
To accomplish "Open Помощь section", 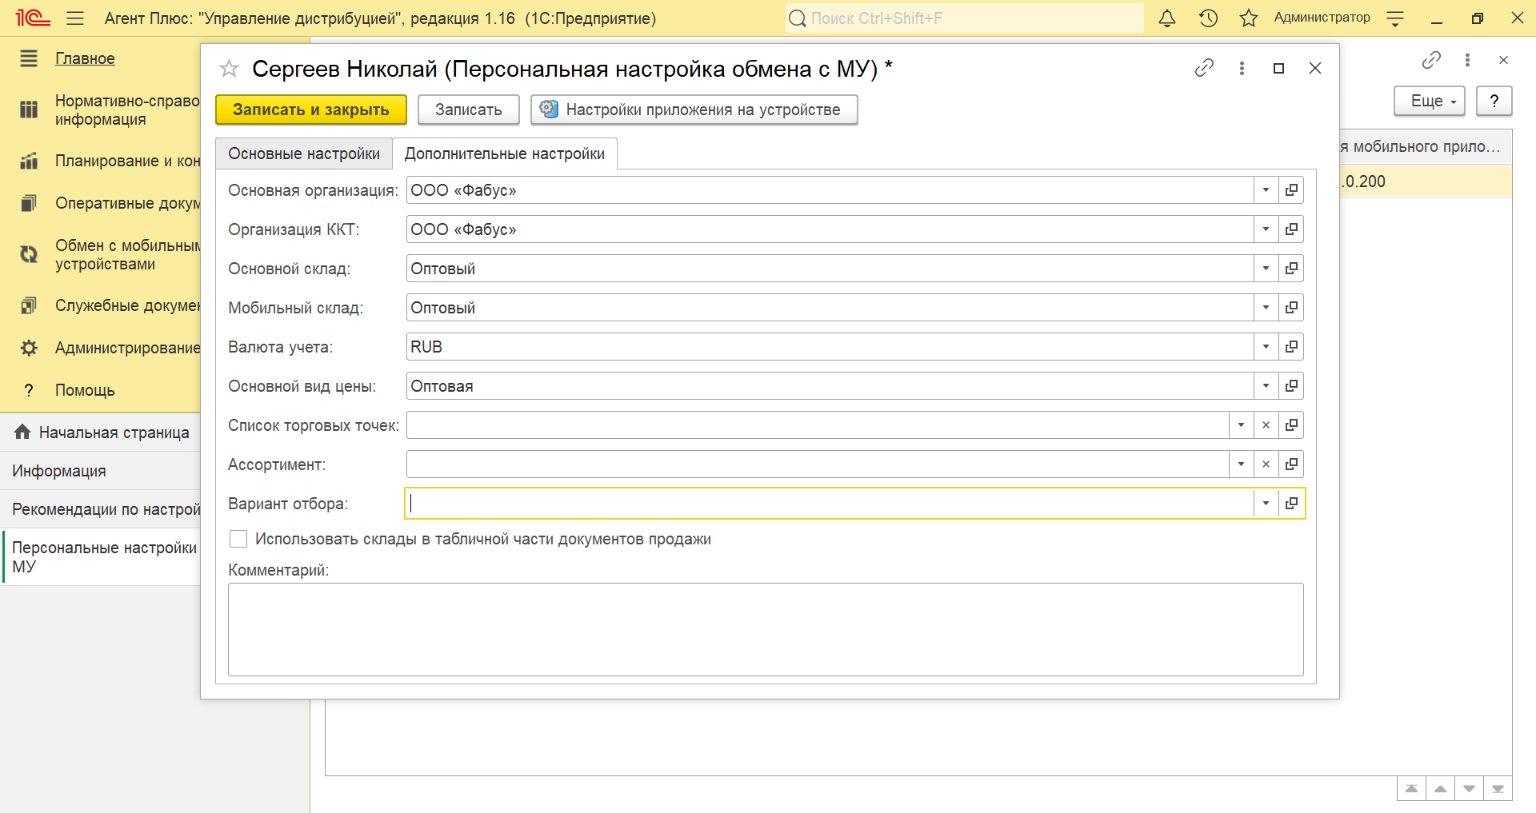I will (85, 390).
